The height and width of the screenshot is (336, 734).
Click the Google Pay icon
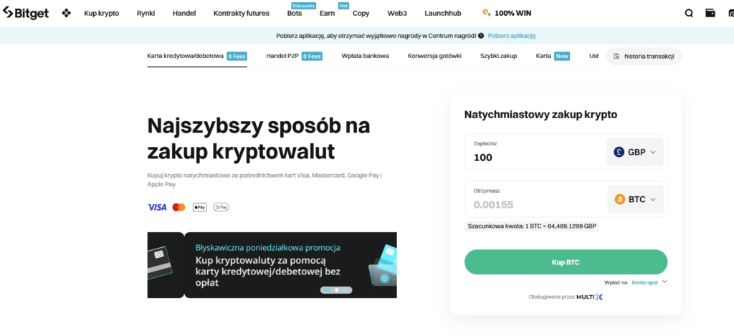(x=221, y=207)
